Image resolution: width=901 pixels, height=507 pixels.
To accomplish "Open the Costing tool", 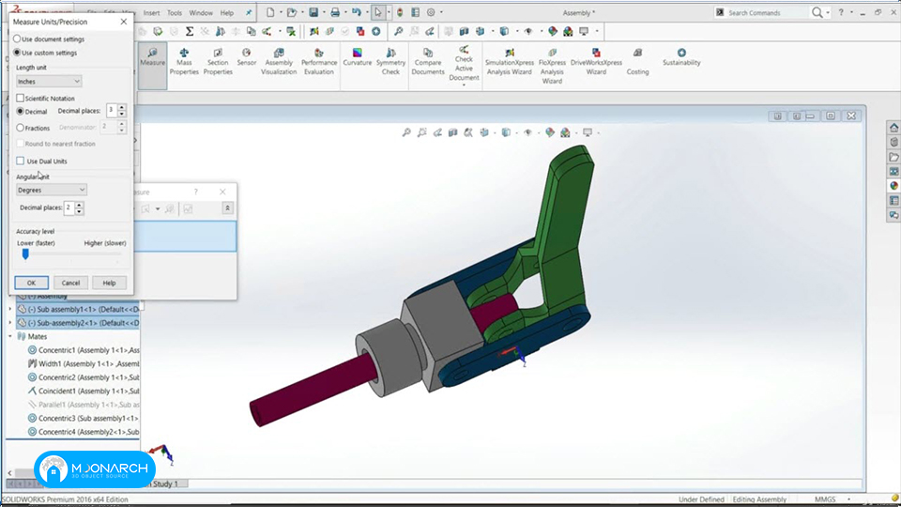I will coord(637,62).
